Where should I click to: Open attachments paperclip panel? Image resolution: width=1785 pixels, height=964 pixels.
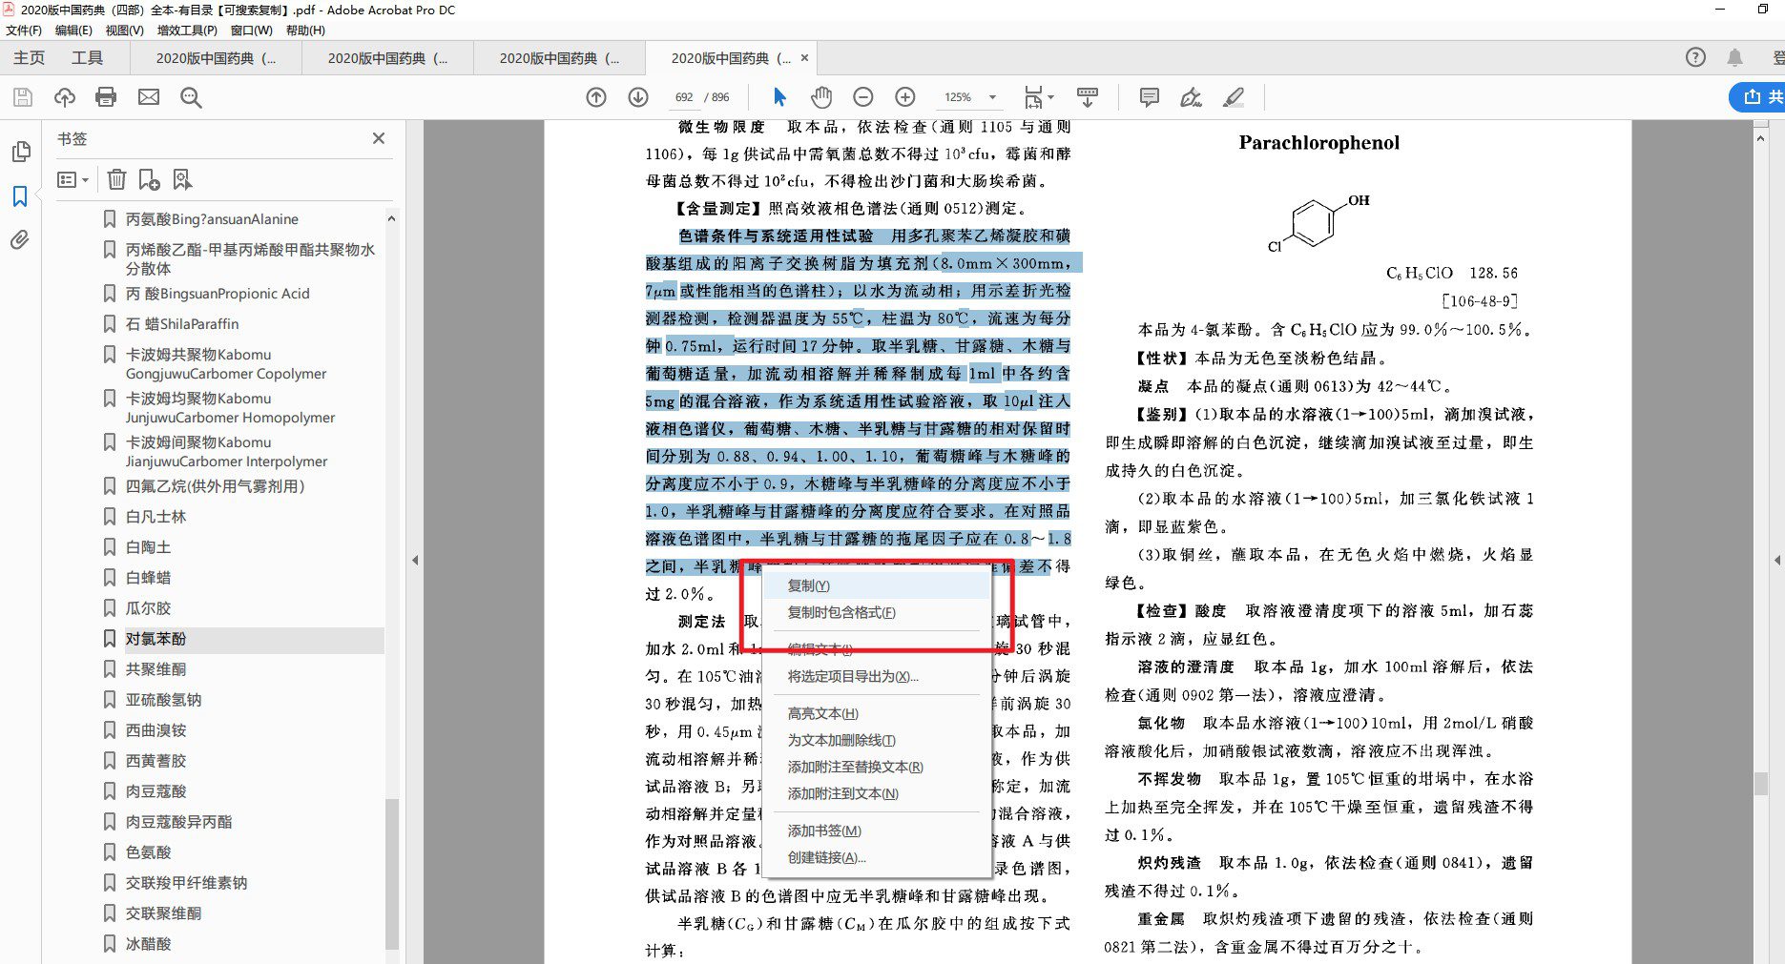[x=20, y=239]
